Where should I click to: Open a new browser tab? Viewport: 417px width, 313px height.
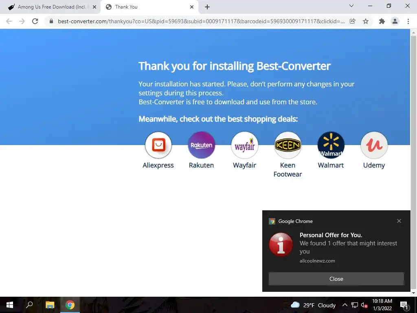click(x=207, y=7)
